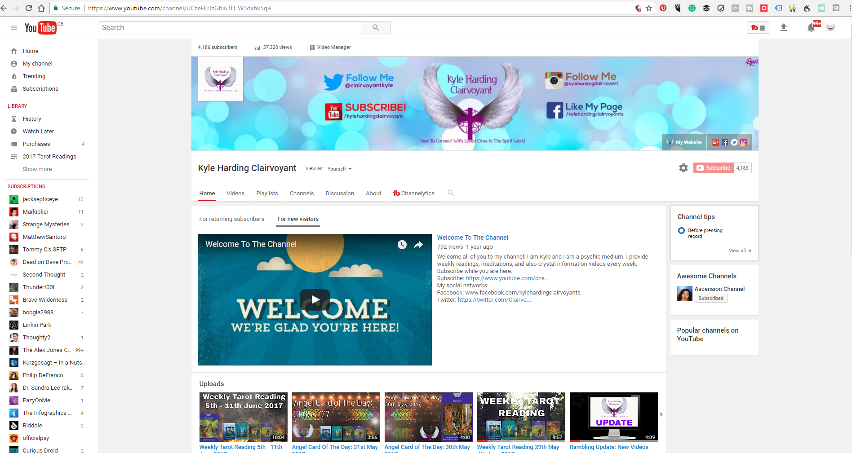The image size is (852, 453).
Task: Open channel settings gear icon
Action: [x=683, y=168]
